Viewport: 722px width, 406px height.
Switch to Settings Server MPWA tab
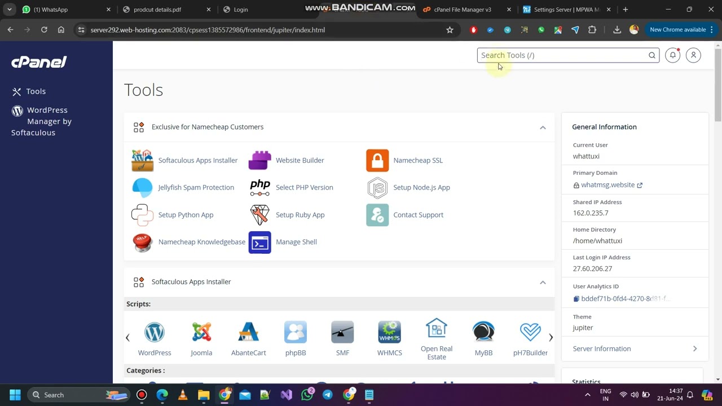point(567,10)
